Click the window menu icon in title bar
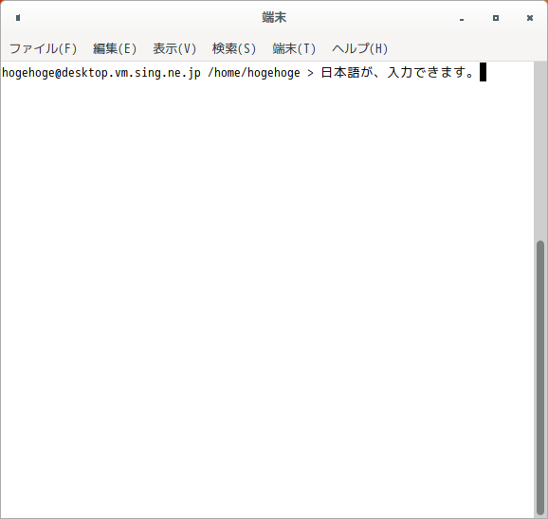 18,17
